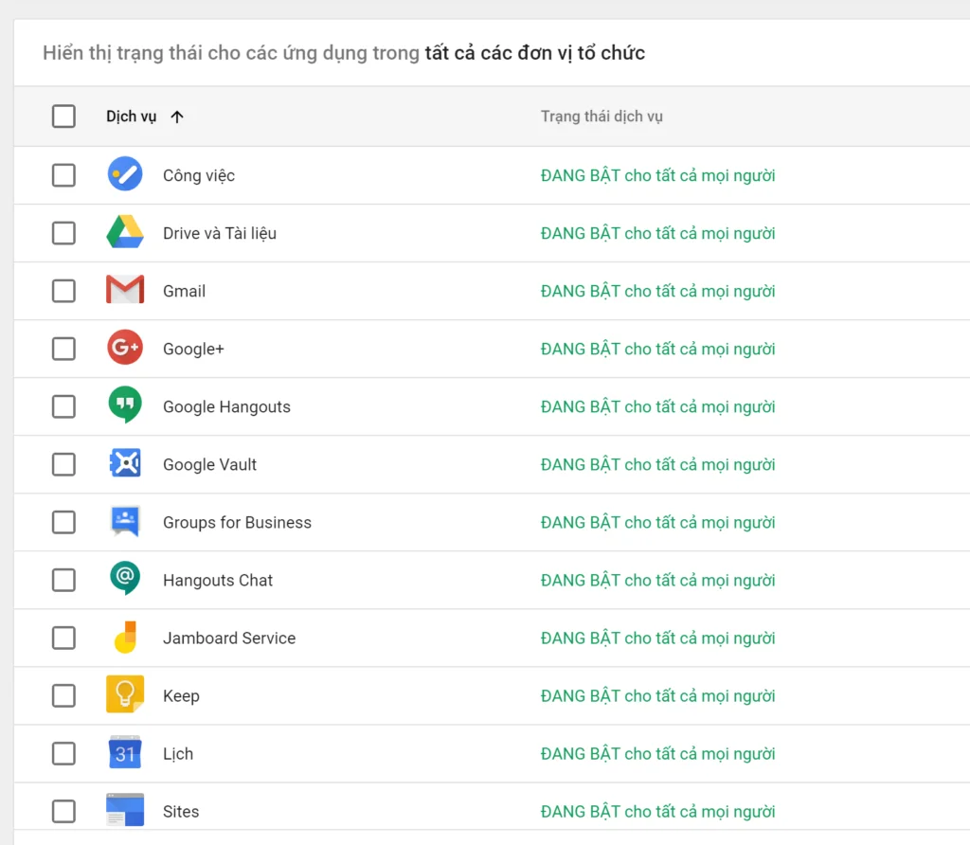Open the Drive và Tài liệu service

pos(220,233)
